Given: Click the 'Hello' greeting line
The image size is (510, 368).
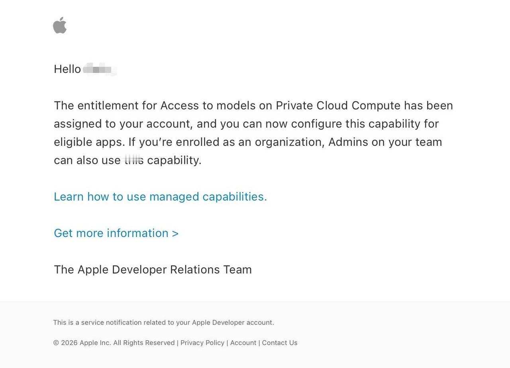Looking at the screenshot, I should click(85, 69).
